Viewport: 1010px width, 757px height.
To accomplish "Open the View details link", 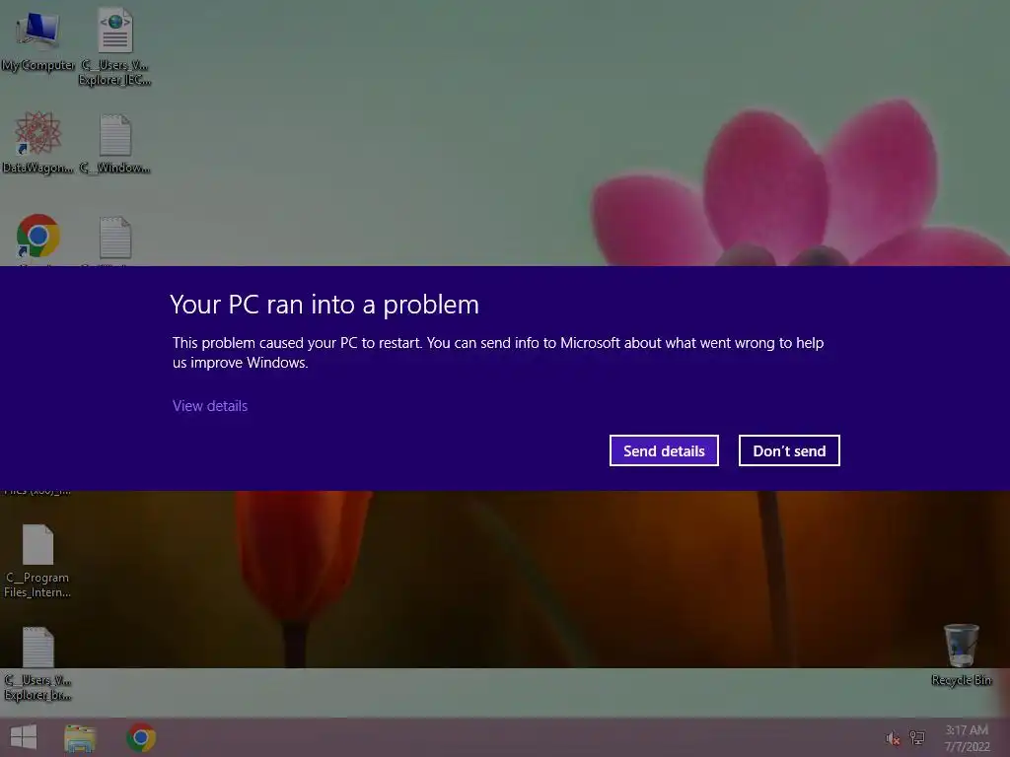I will (x=210, y=405).
